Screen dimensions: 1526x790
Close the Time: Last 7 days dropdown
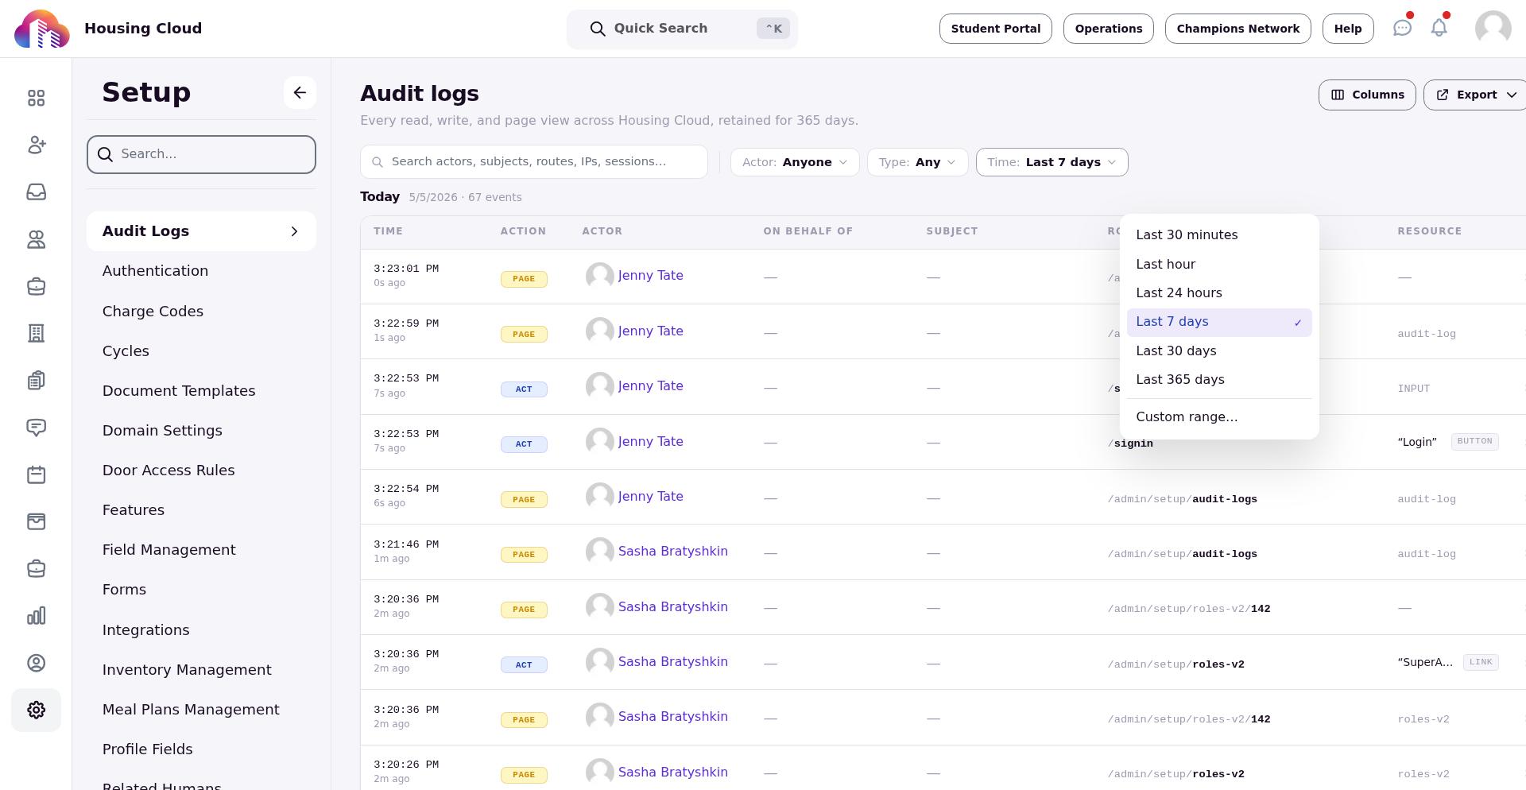(x=1052, y=162)
